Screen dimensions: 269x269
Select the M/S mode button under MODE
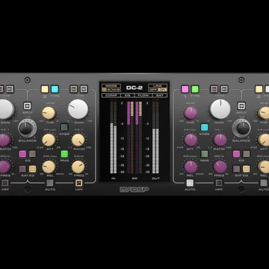coord(116,89)
